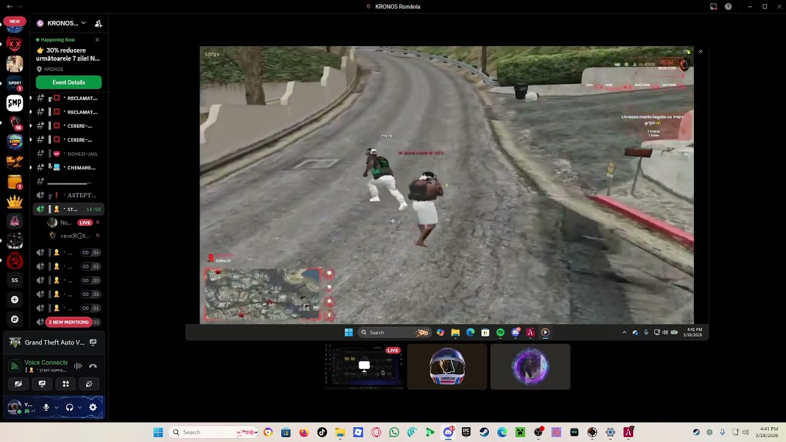Image resolution: width=786 pixels, height=442 pixels.
Task: Open the CHEMARE channel
Action: pyautogui.click(x=69, y=168)
